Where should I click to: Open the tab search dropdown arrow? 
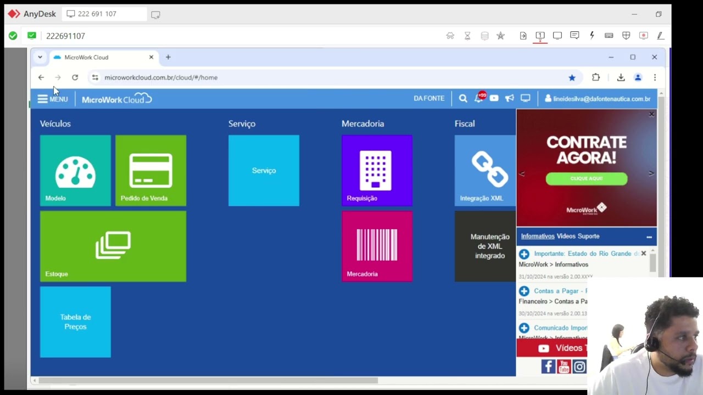point(40,57)
